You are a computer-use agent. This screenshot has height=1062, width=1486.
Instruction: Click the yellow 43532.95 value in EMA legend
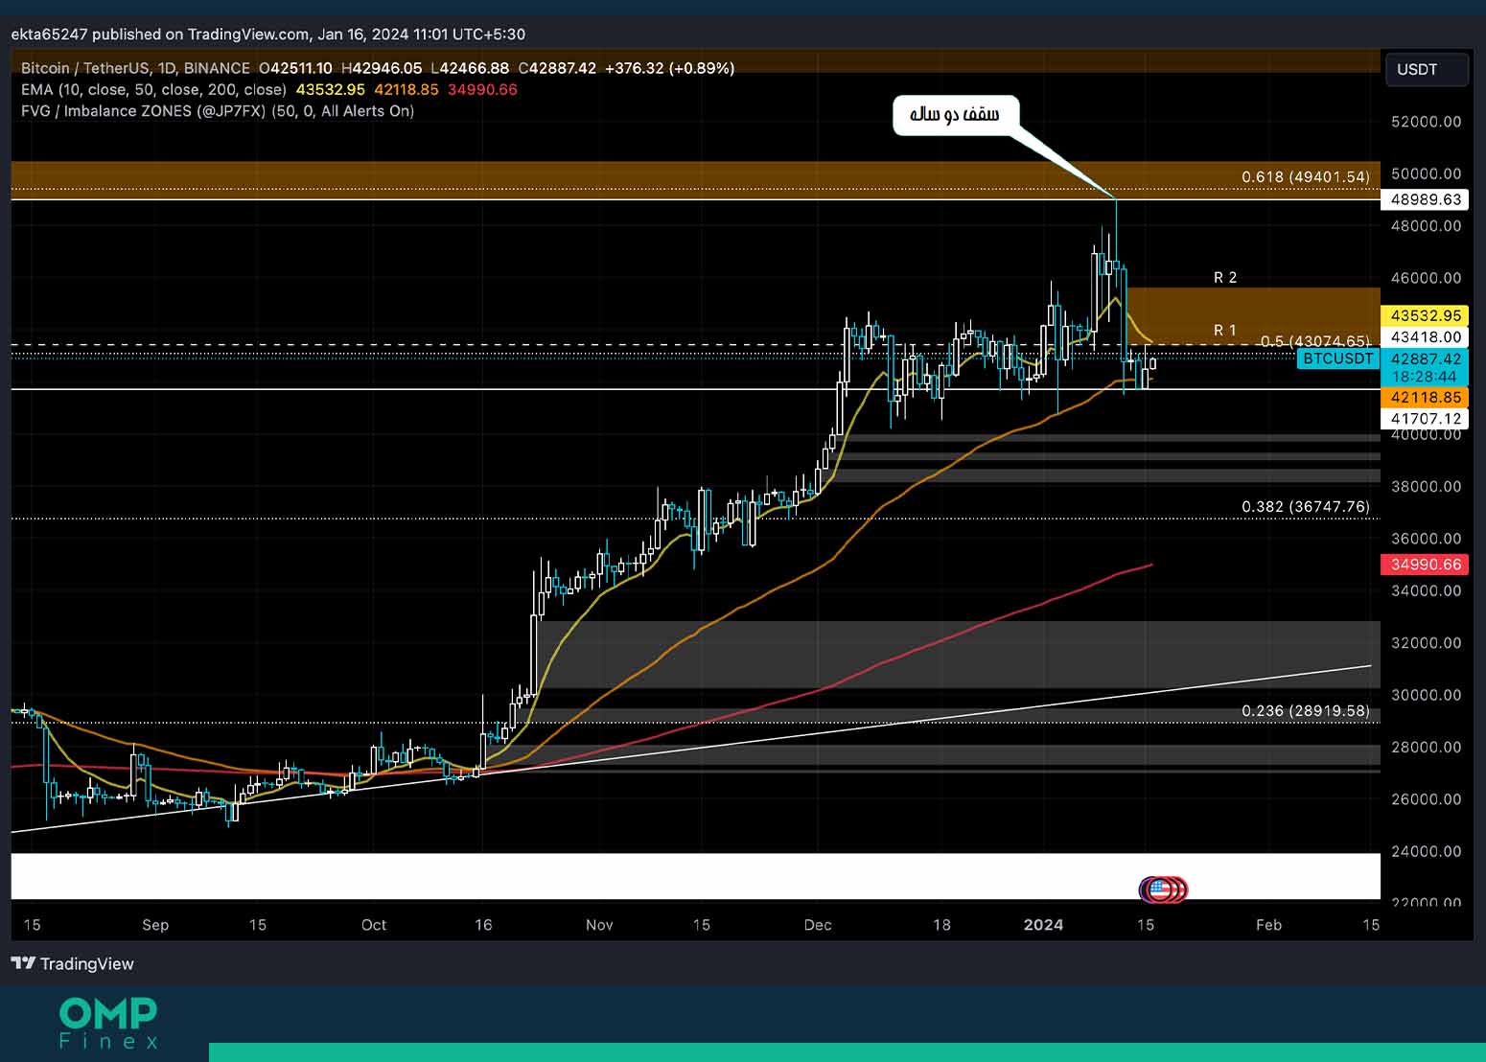(x=331, y=89)
